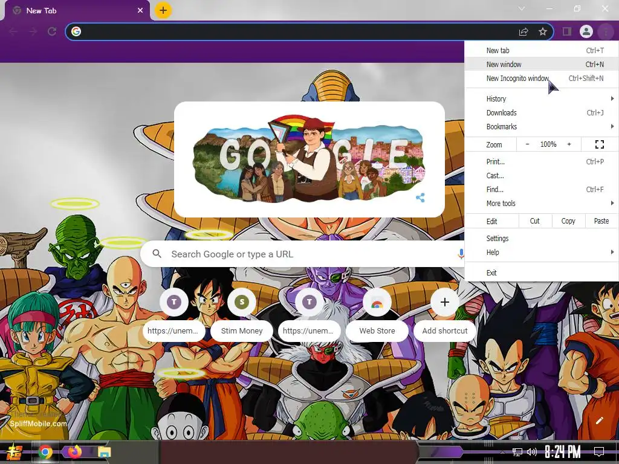
Task: Click the magnifier icon in search box
Action: (157, 254)
